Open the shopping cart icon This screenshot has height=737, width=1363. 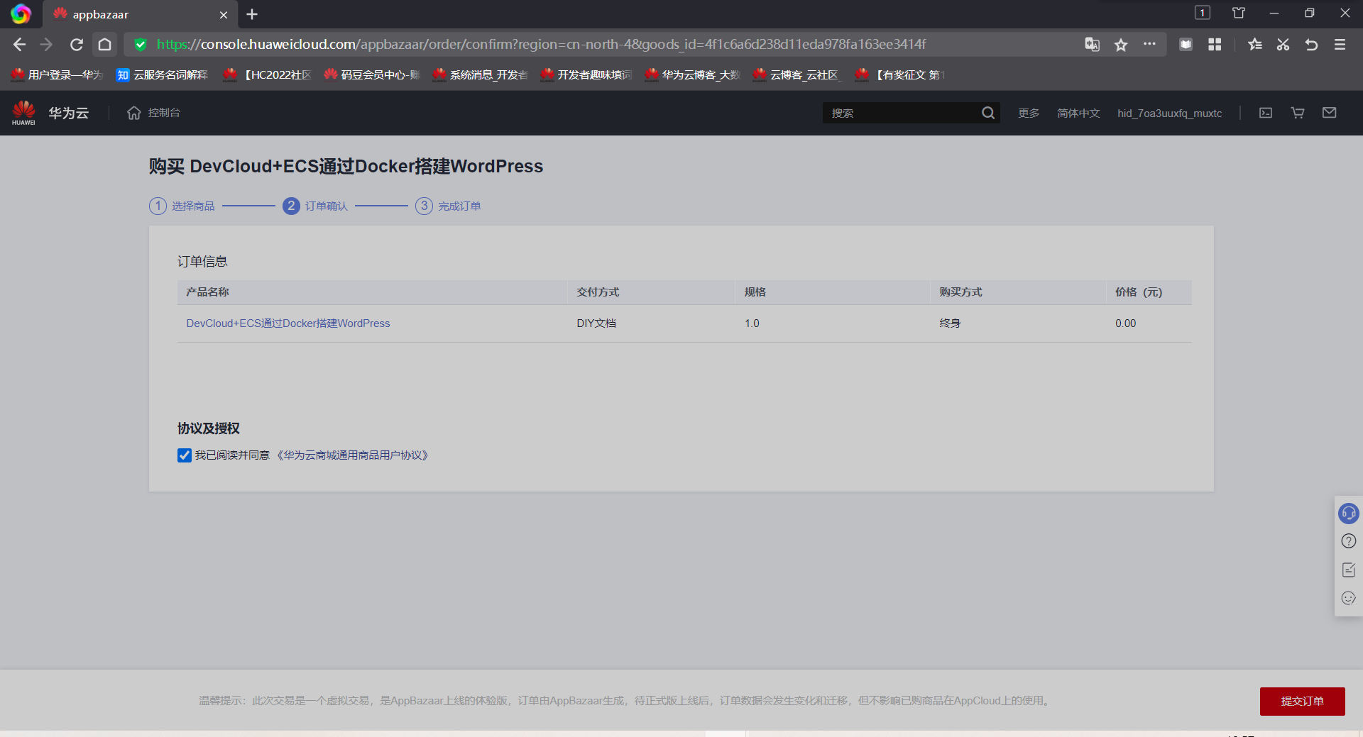pos(1298,113)
